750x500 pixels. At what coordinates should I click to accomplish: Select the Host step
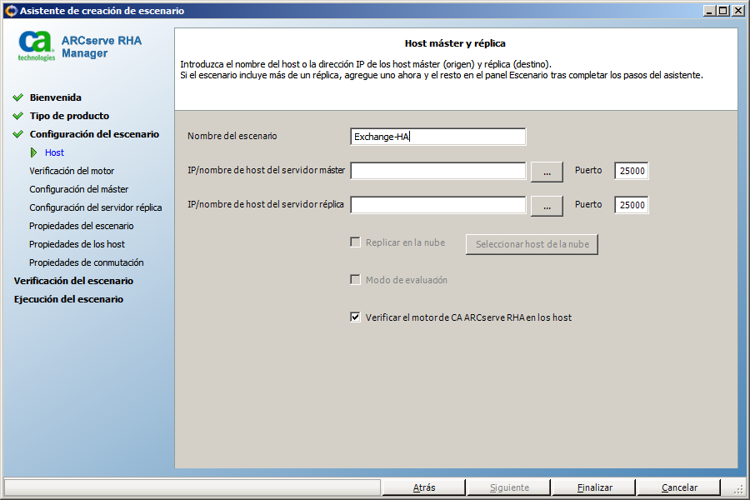click(54, 152)
